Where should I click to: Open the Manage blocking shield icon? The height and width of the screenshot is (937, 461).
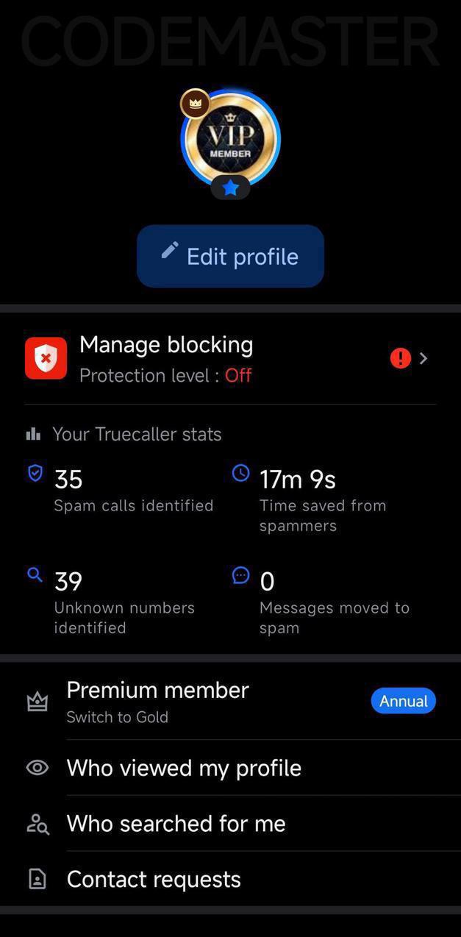45,358
